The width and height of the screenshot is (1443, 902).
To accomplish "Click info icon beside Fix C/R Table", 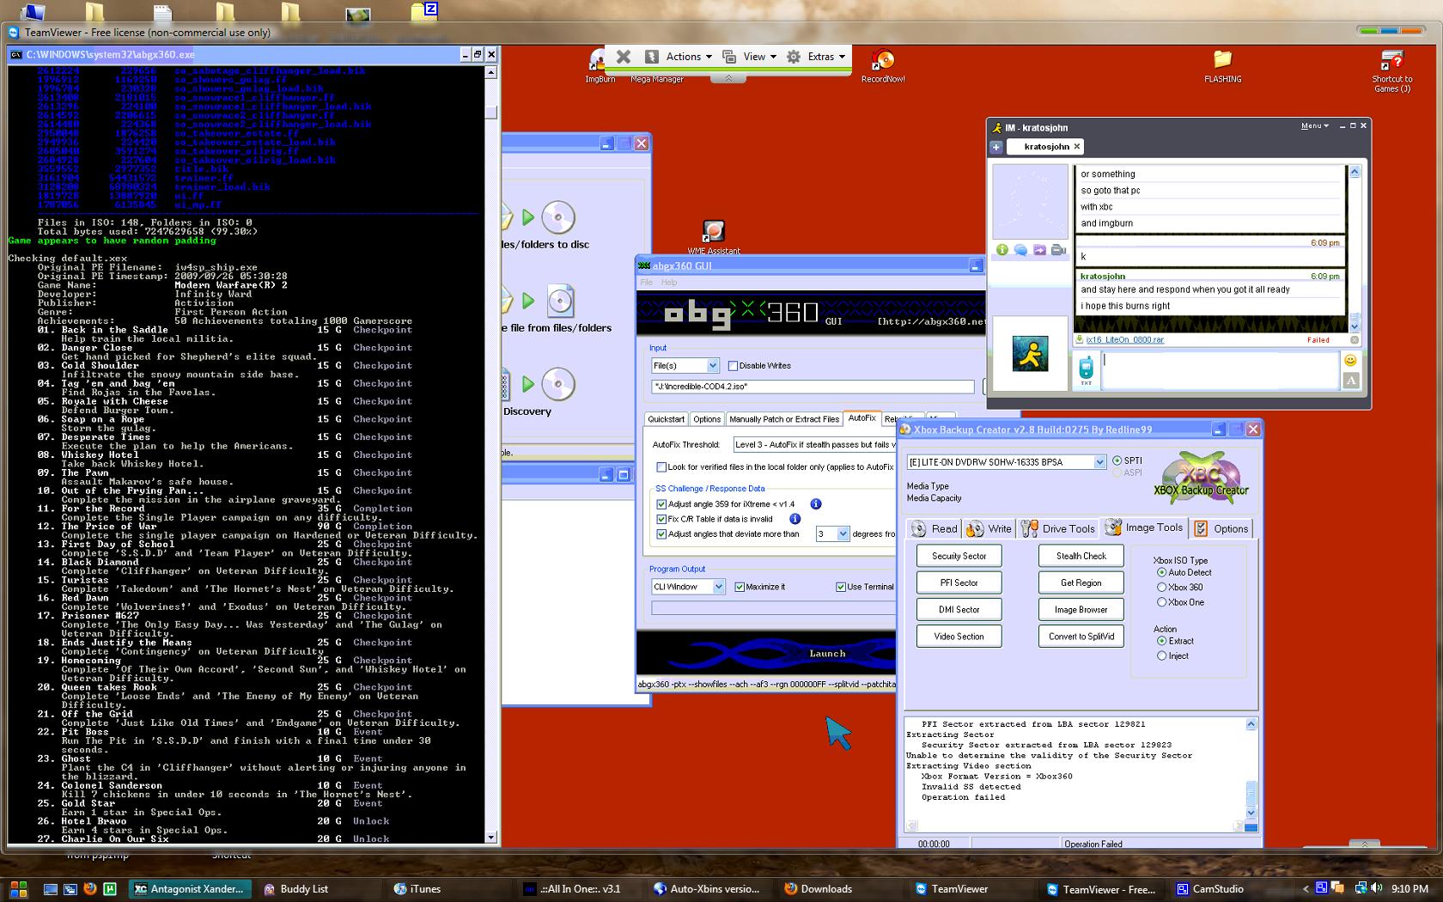I will click(x=795, y=519).
